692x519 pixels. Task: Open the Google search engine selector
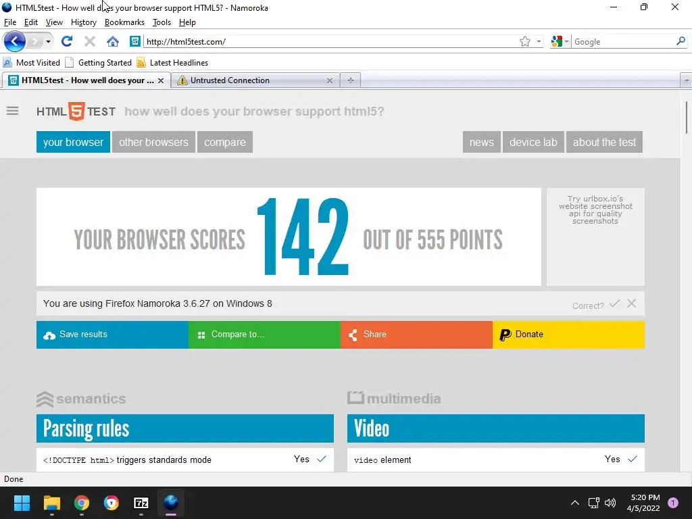pyautogui.click(x=560, y=41)
